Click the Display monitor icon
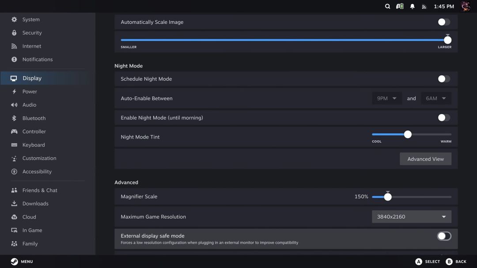 14,78
